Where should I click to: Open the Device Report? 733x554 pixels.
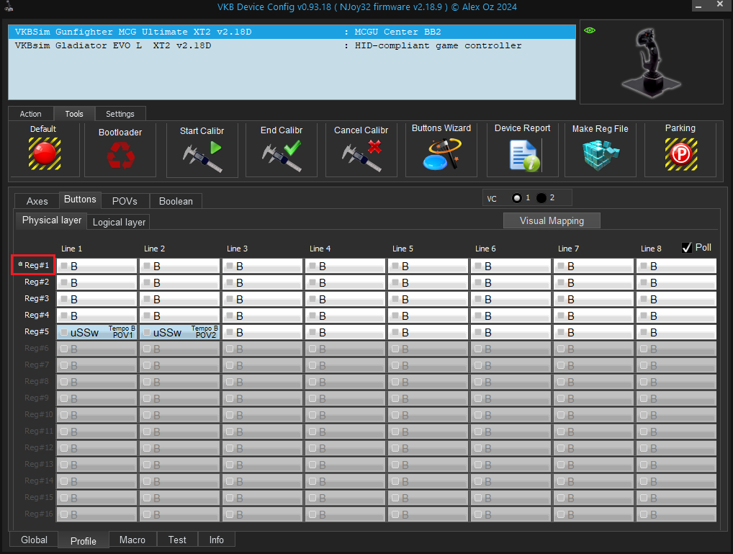coord(522,155)
